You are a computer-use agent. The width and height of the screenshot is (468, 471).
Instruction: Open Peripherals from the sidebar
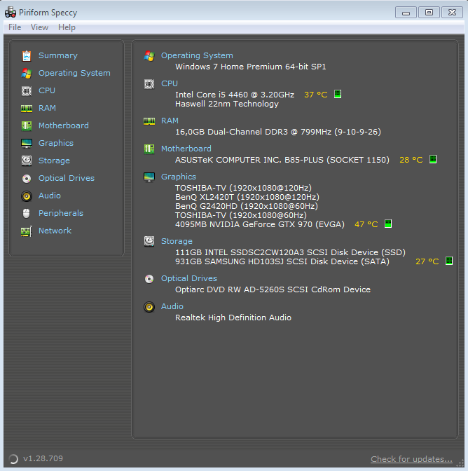click(x=61, y=213)
